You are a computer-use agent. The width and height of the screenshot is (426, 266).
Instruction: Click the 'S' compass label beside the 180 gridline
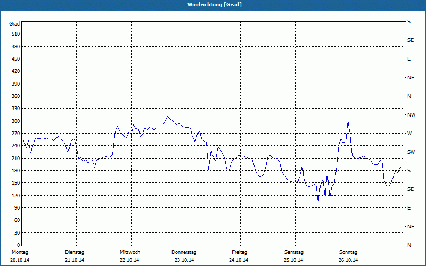click(x=409, y=171)
